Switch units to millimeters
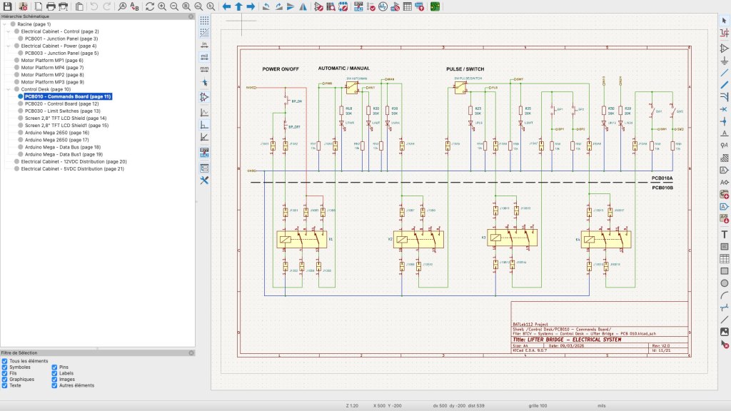The width and height of the screenshot is (731, 411). (x=205, y=68)
